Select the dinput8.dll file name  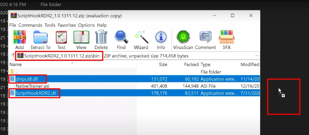(x=27, y=79)
